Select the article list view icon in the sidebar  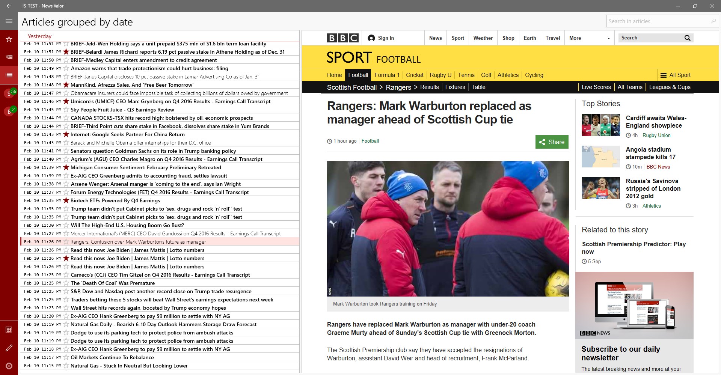[9, 75]
